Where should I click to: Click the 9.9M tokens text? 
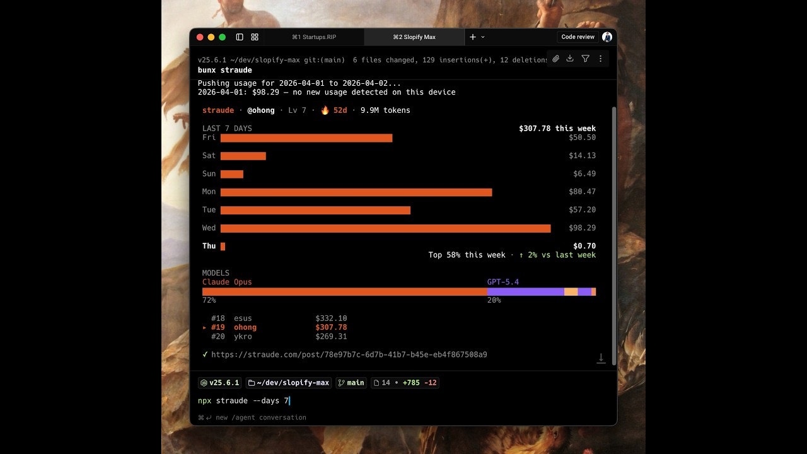pyautogui.click(x=385, y=110)
